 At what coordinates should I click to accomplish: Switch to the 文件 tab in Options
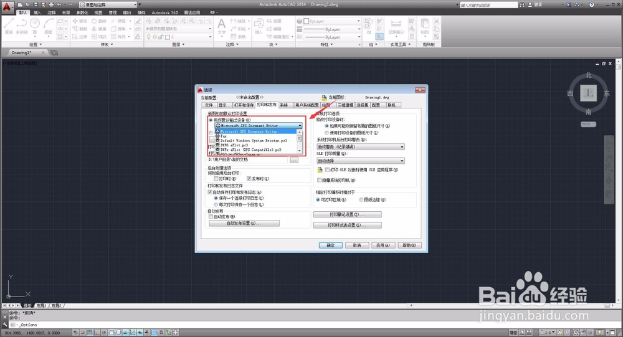point(209,105)
